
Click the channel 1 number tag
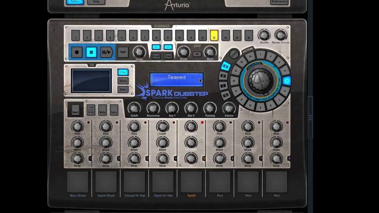point(90,159)
